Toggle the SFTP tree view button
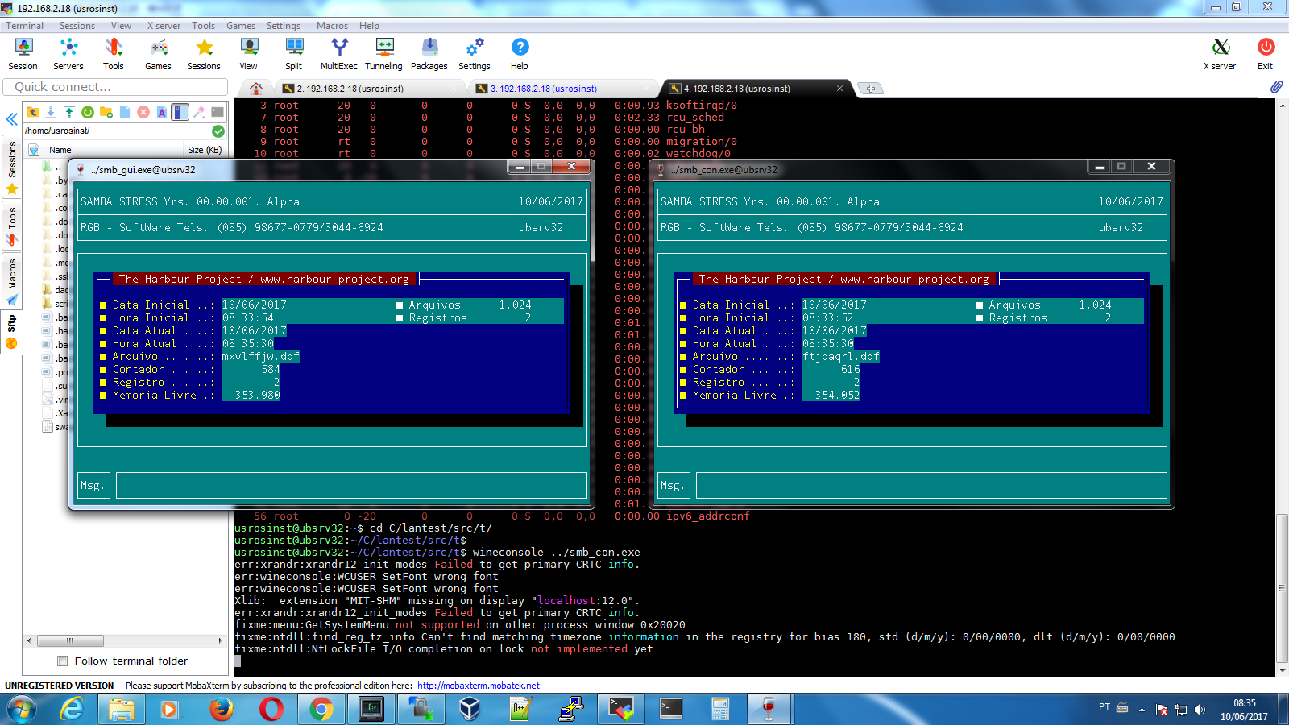 click(180, 112)
